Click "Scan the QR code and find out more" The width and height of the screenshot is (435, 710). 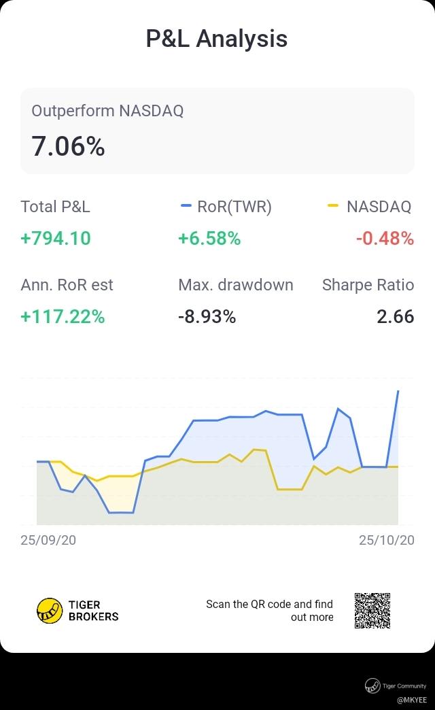[x=270, y=611]
